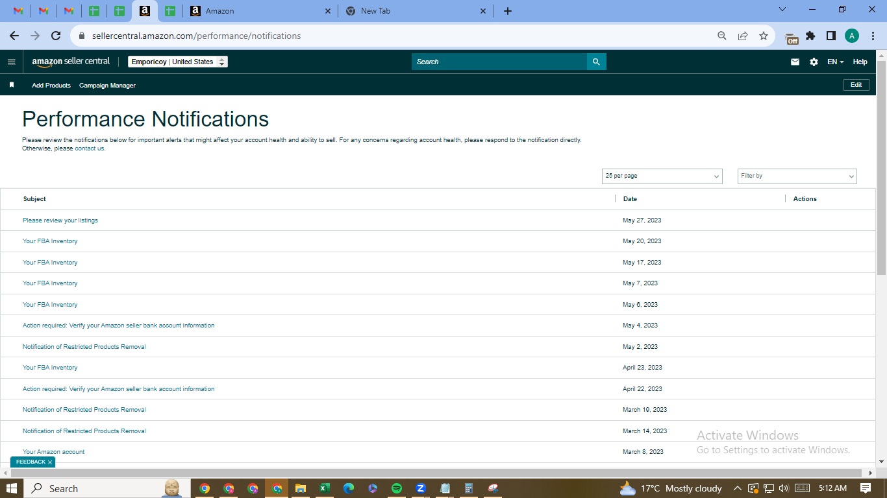Open Notepad from the taskbar
887x498 pixels.
445,488
